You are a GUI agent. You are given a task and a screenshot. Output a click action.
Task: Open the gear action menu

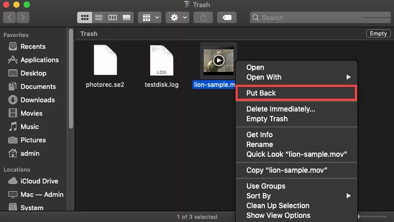177,17
